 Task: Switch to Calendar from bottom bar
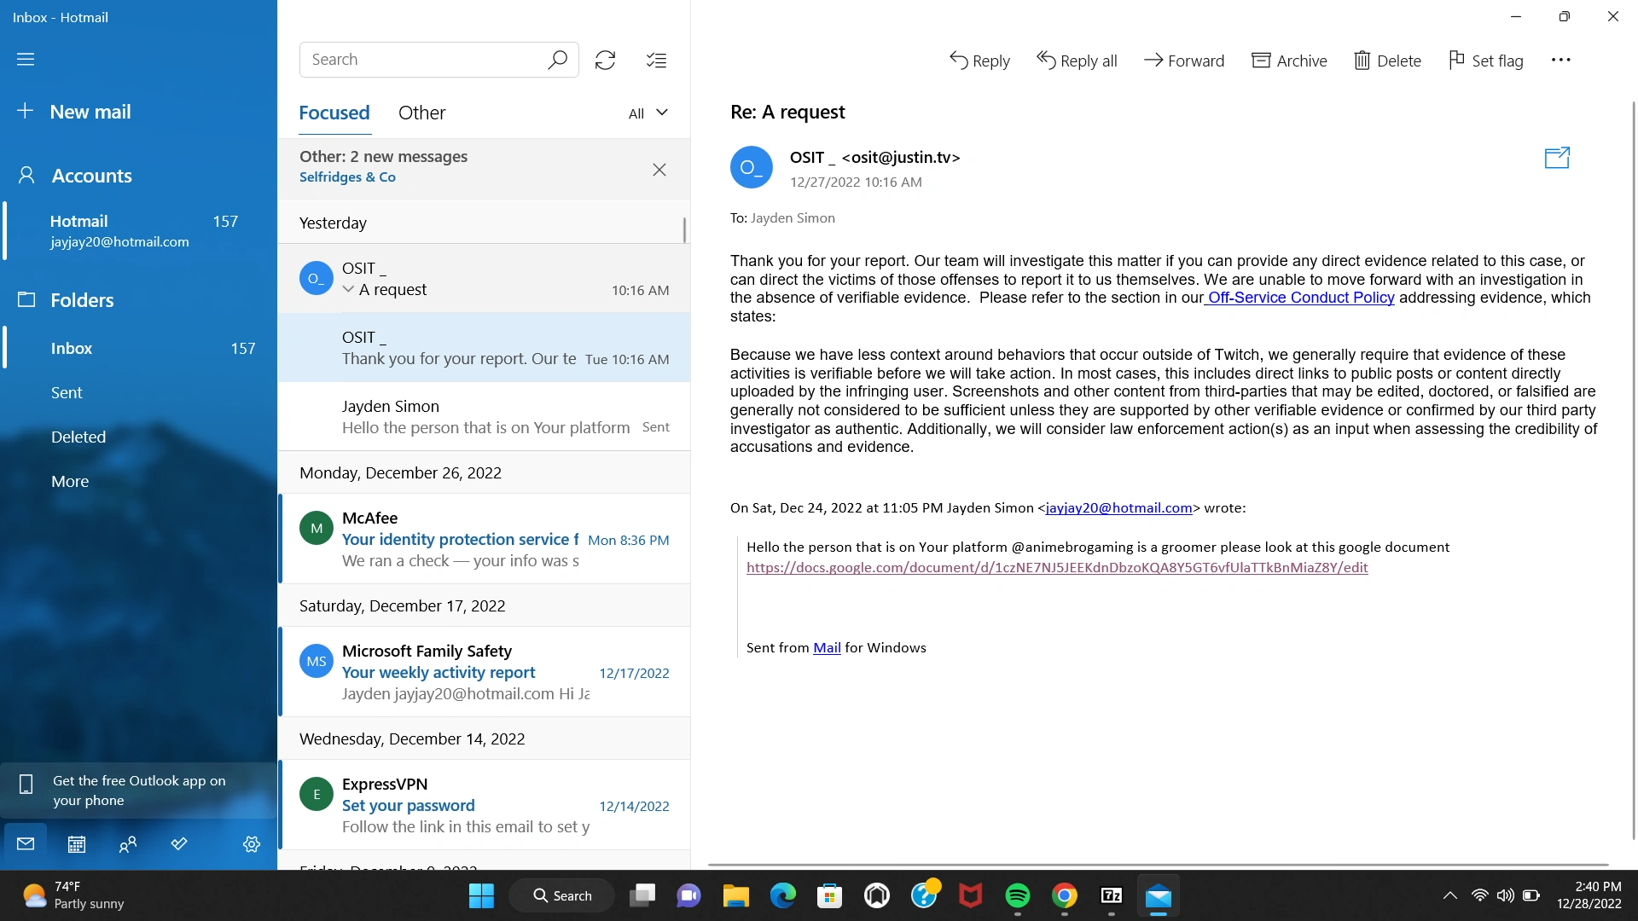point(77,844)
